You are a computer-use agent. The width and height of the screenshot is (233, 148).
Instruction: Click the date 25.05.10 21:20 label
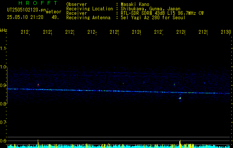tap(25, 17)
